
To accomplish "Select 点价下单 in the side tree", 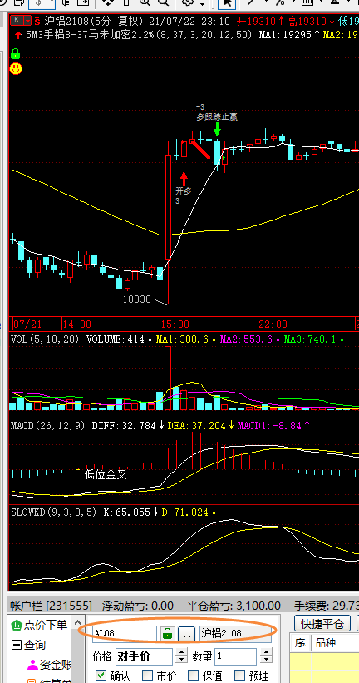I will (45, 625).
